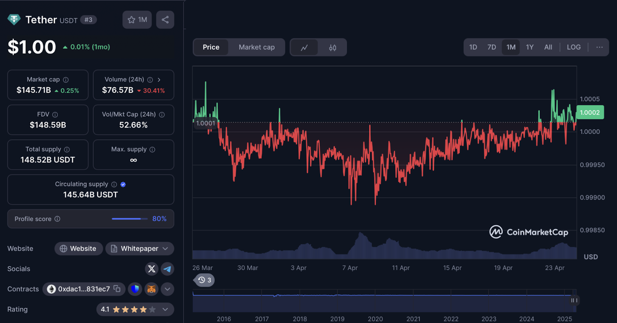Image resolution: width=617 pixels, height=323 pixels.
Task: Open the Website button
Action: point(78,248)
